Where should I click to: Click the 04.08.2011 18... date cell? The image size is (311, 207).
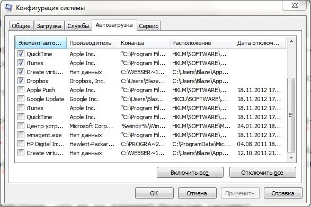tap(259, 144)
